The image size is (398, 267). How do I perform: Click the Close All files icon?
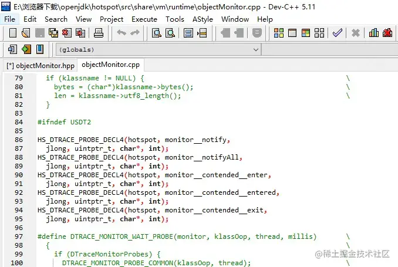(x=80, y=33)
